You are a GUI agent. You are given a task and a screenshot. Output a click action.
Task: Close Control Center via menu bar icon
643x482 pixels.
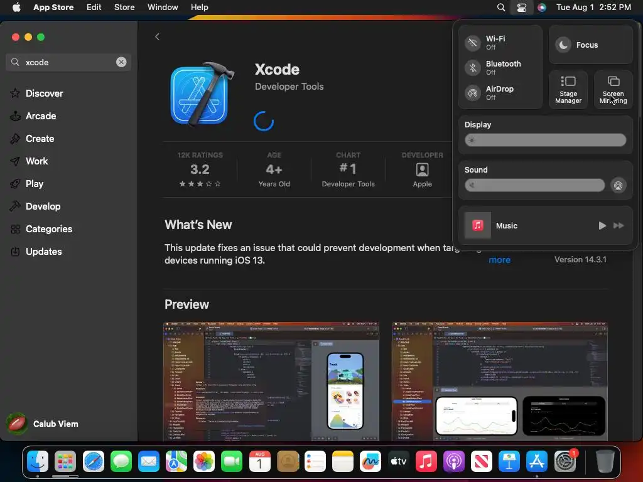[522, 8]
